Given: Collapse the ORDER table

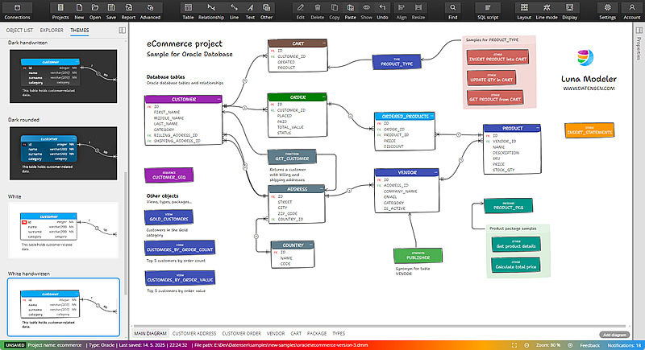Looking at the screenshot, I should [324, 97].
